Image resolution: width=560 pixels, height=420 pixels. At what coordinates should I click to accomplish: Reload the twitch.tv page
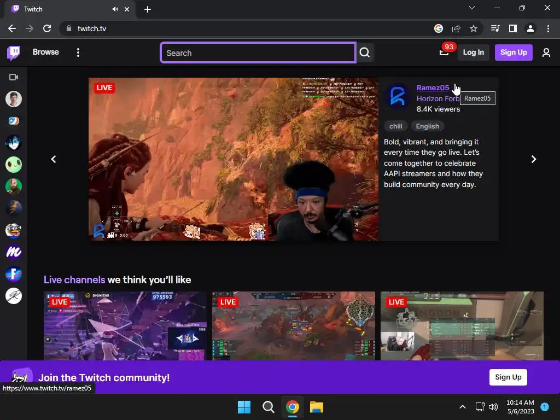pyautogui.click(x=47, y=28)
